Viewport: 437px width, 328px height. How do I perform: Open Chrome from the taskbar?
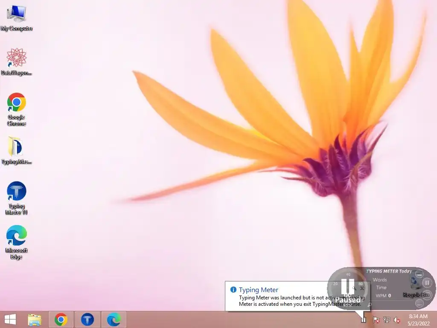(61, 319)
